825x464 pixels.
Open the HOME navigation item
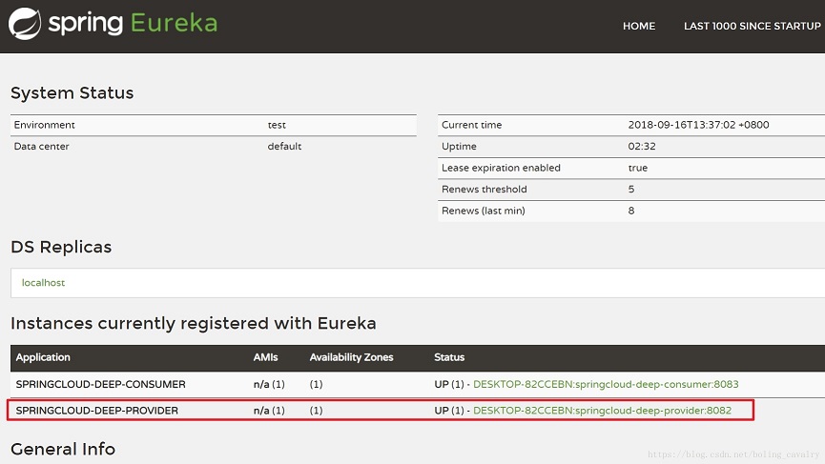638,27
